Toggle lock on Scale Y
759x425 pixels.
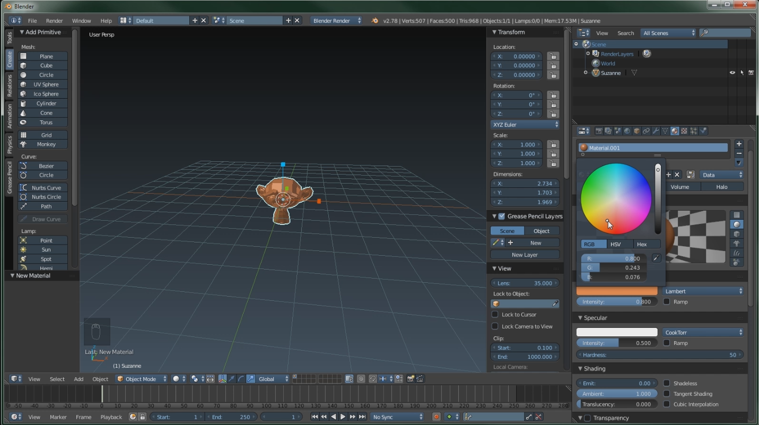[553, 154]
